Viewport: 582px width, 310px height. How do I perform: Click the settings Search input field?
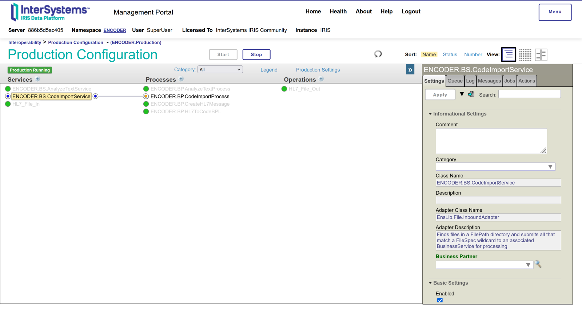529,94
